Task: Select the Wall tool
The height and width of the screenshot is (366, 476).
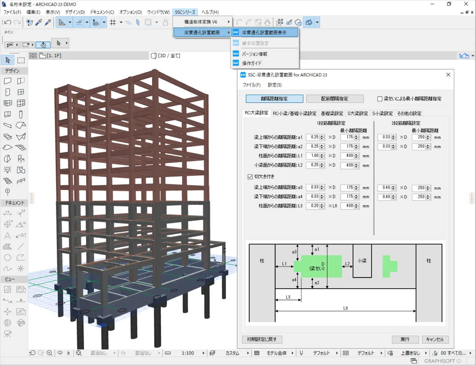Action: click(8, 81)
